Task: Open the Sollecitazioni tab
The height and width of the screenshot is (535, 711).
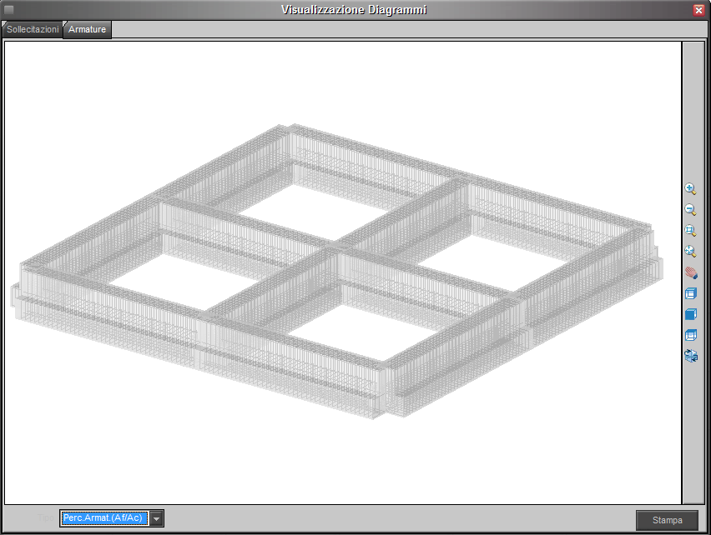Action: 33,29
